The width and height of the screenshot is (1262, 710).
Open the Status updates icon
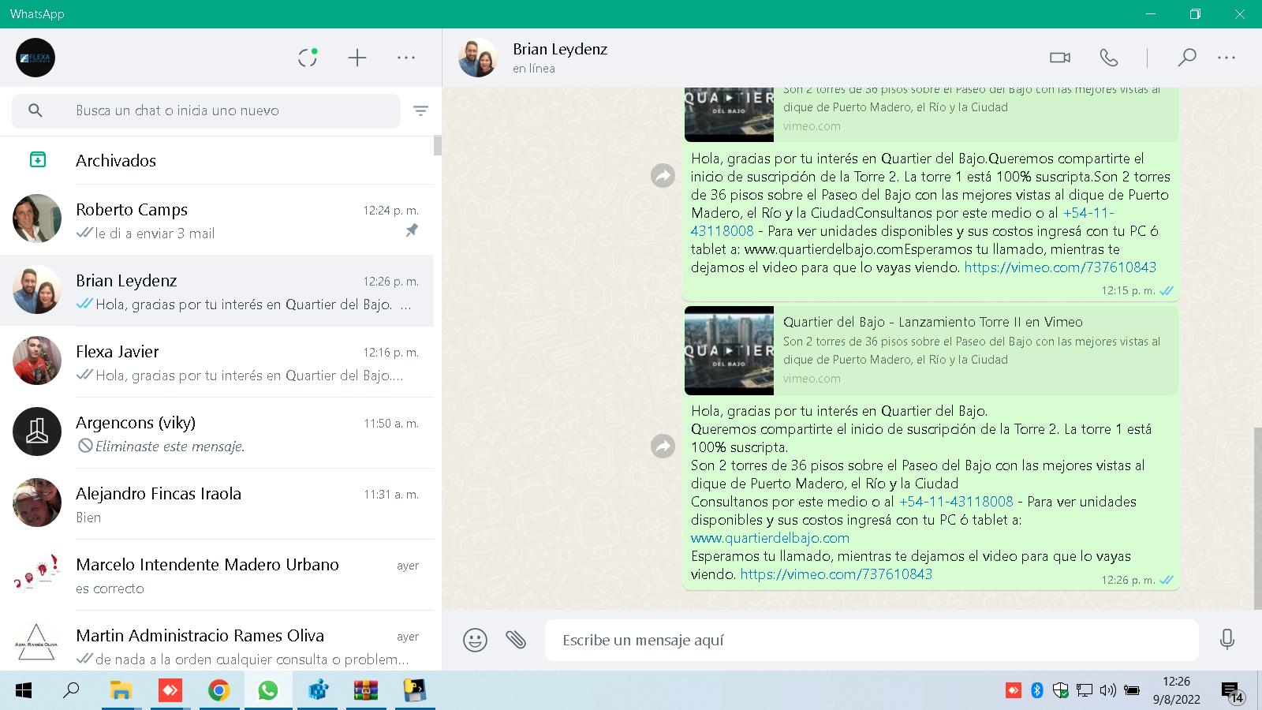click(x=308, y=58)
